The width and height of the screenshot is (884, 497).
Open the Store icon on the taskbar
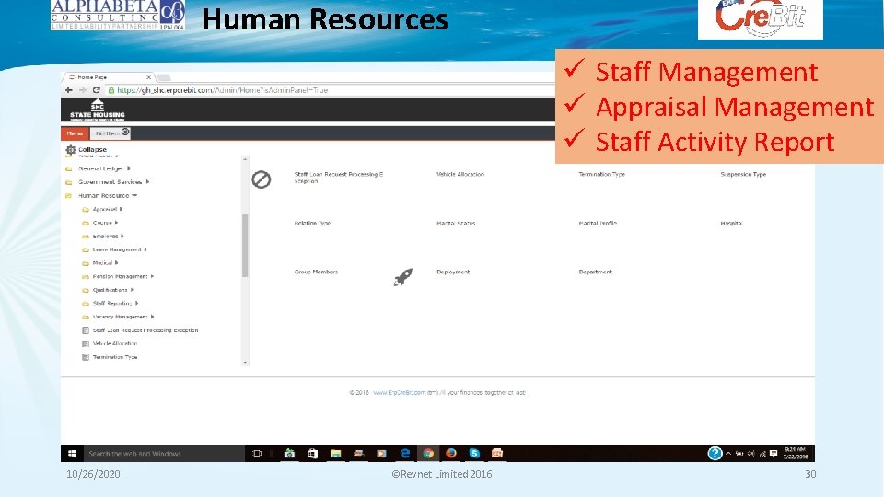pos(312,453)
